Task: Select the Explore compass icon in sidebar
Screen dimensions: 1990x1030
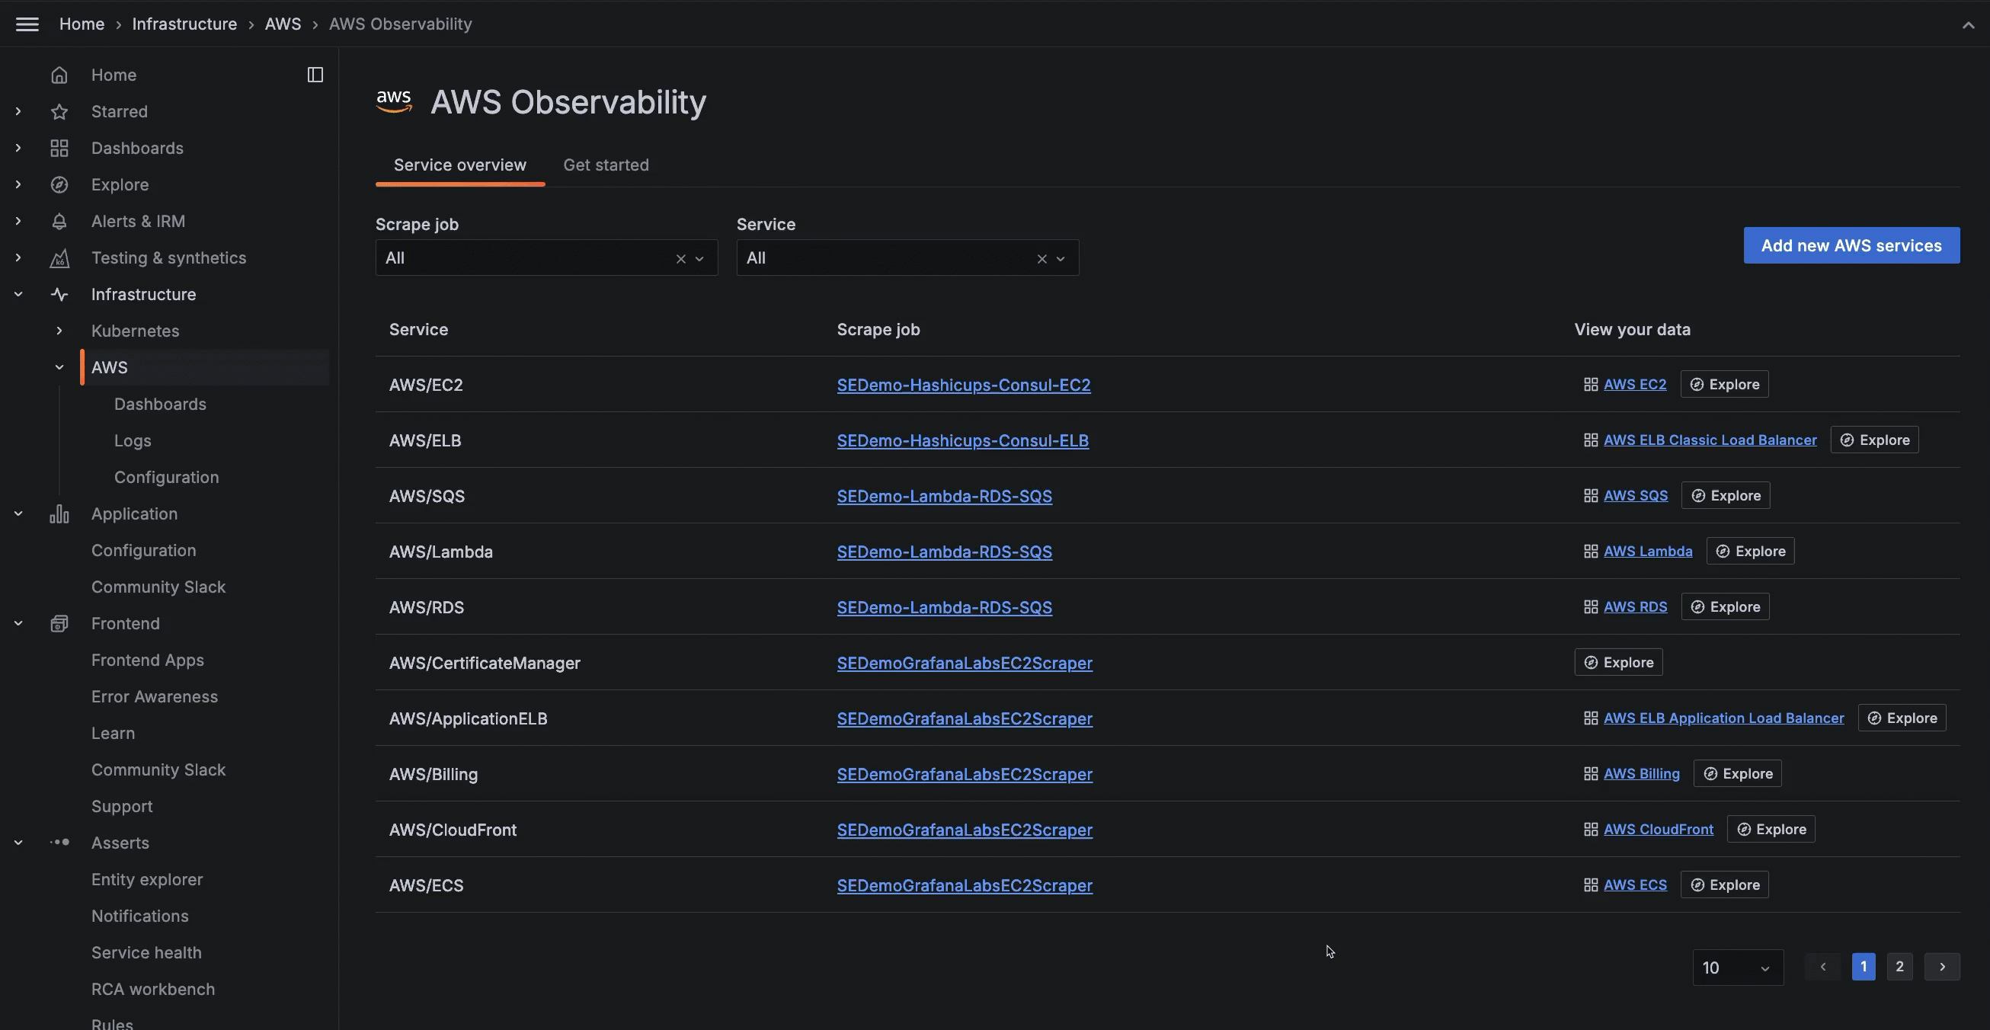Action: tap(60, 184)
